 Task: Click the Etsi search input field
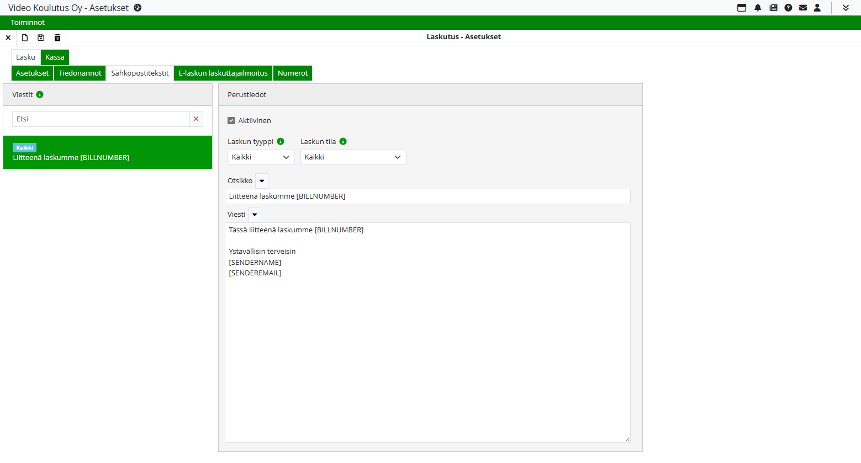pyautogui.click(x=101, y=119)
